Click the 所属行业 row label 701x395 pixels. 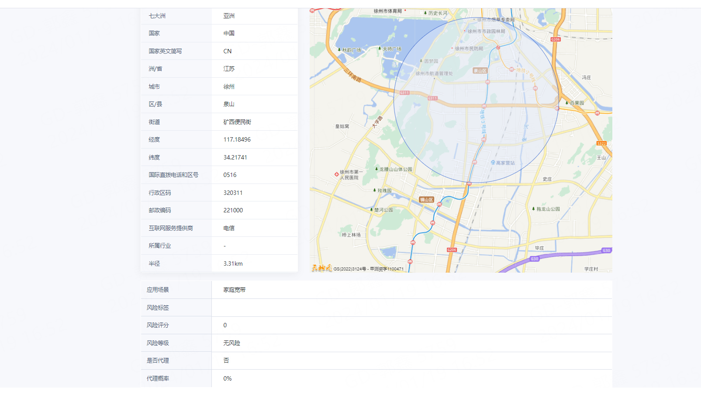[160, 246]
